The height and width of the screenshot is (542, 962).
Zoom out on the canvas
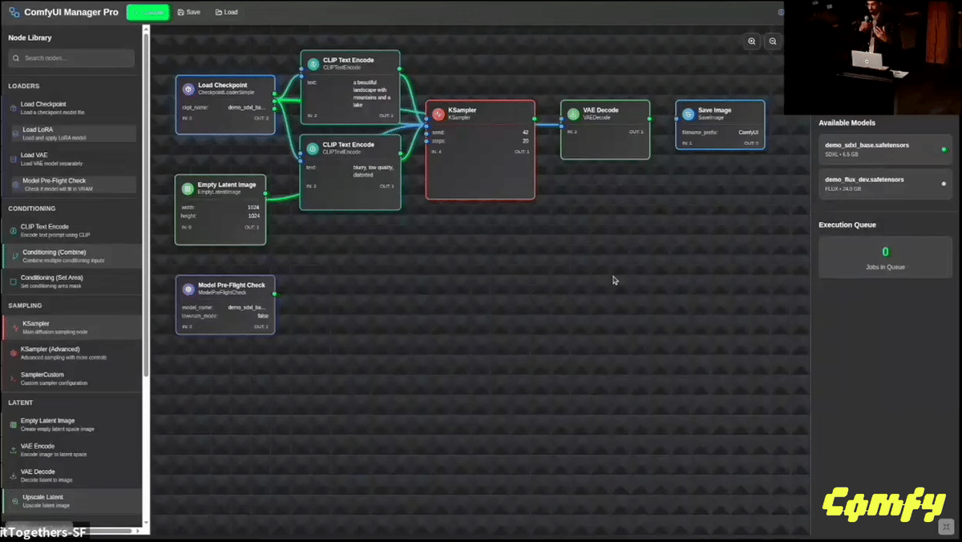pos(773,42)
